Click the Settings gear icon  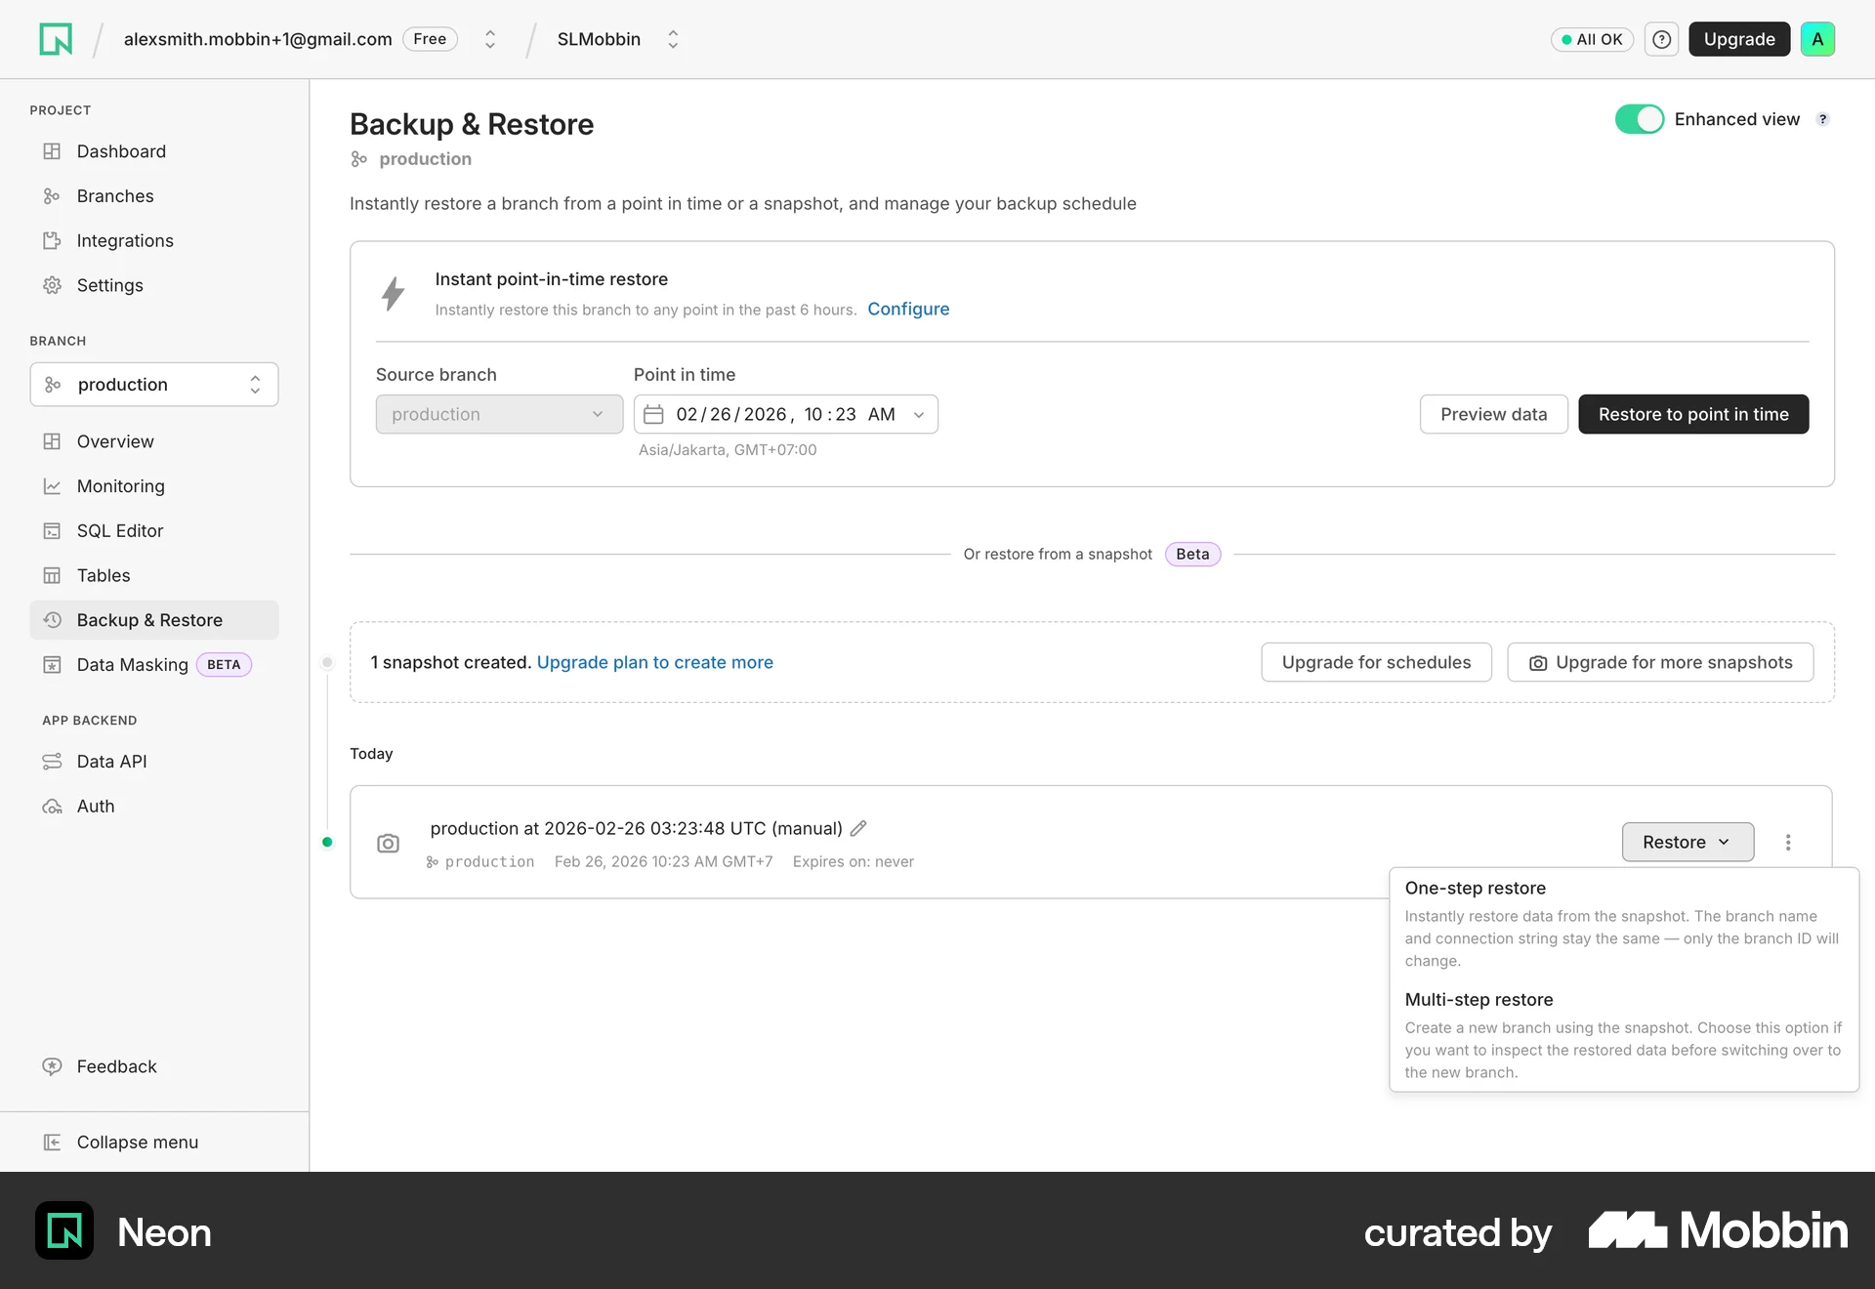click(52, 285)
